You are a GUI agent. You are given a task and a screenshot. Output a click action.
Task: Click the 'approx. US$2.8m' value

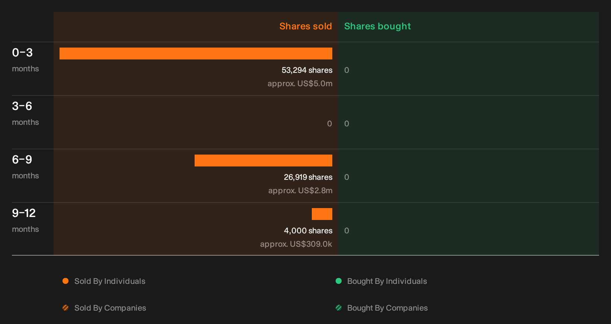[x=300, y=191]
